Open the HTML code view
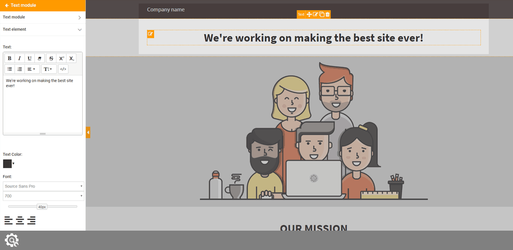Viewport: 513px width, 250px height. pos(63,69)
